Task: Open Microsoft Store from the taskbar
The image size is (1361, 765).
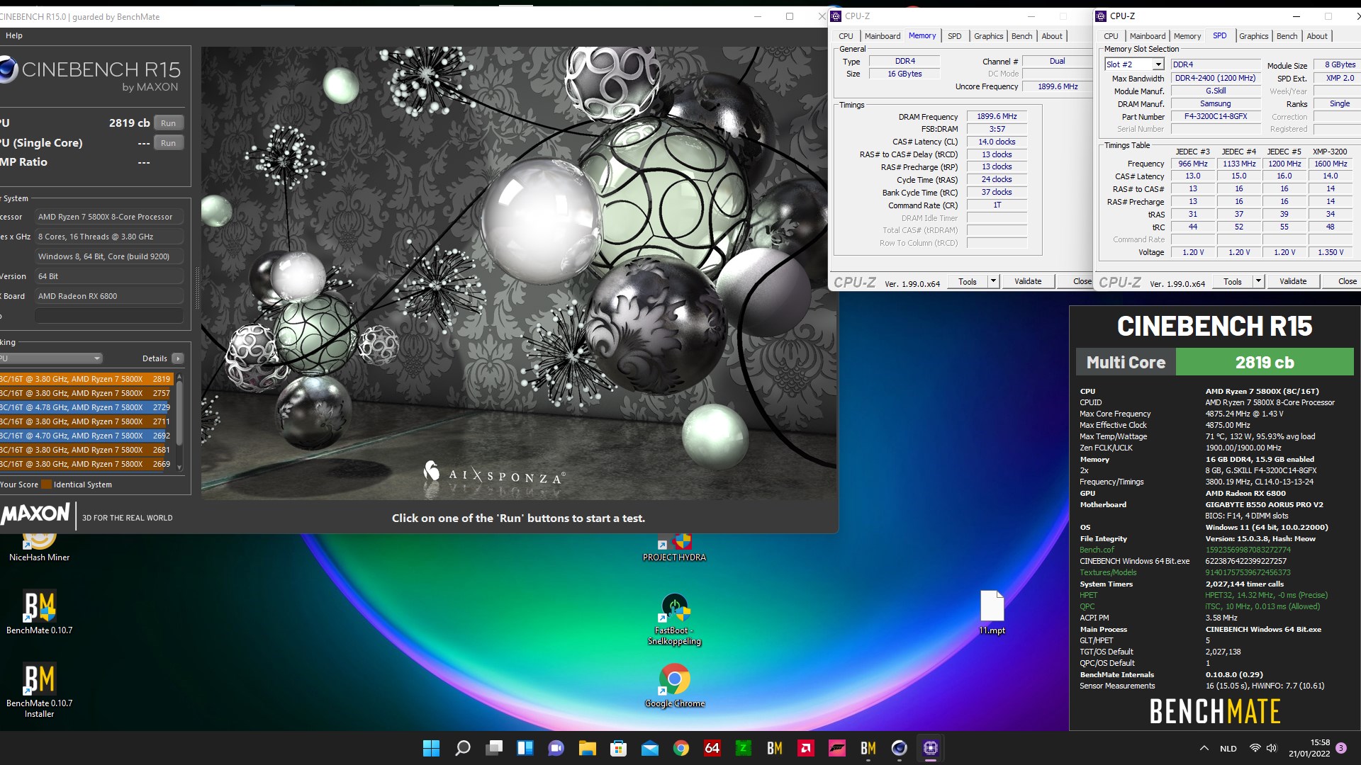Action: coord(618,748)
